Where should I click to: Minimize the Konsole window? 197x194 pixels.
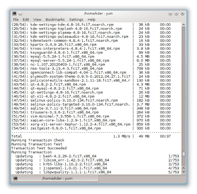click(x=170, y=13)
